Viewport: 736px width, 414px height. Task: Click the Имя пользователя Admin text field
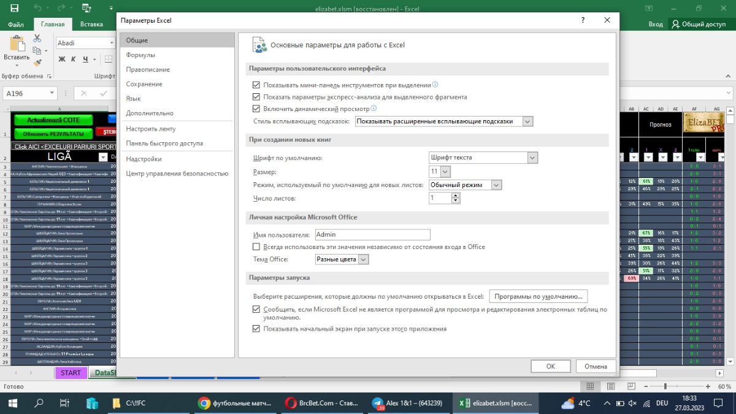pos(372,234)
